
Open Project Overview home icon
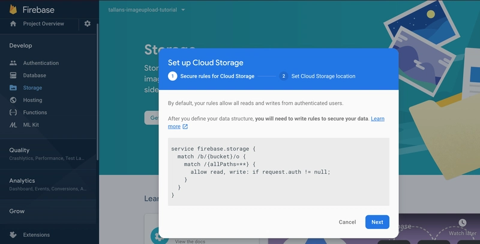[13, 23]
